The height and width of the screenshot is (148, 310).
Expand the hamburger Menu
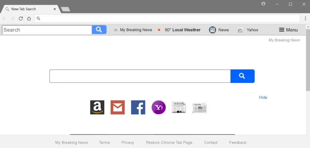[x=288, y=30]
